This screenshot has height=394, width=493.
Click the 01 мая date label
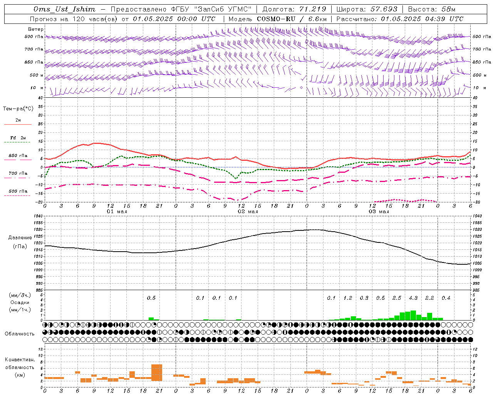(117, 212)
